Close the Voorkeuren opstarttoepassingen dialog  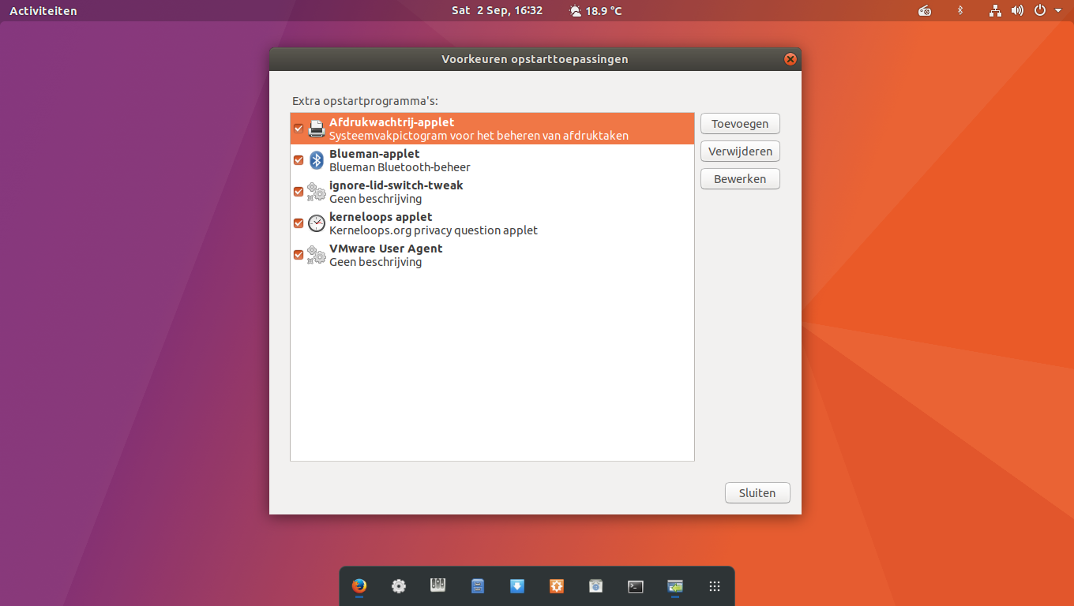tap(790, 59)
